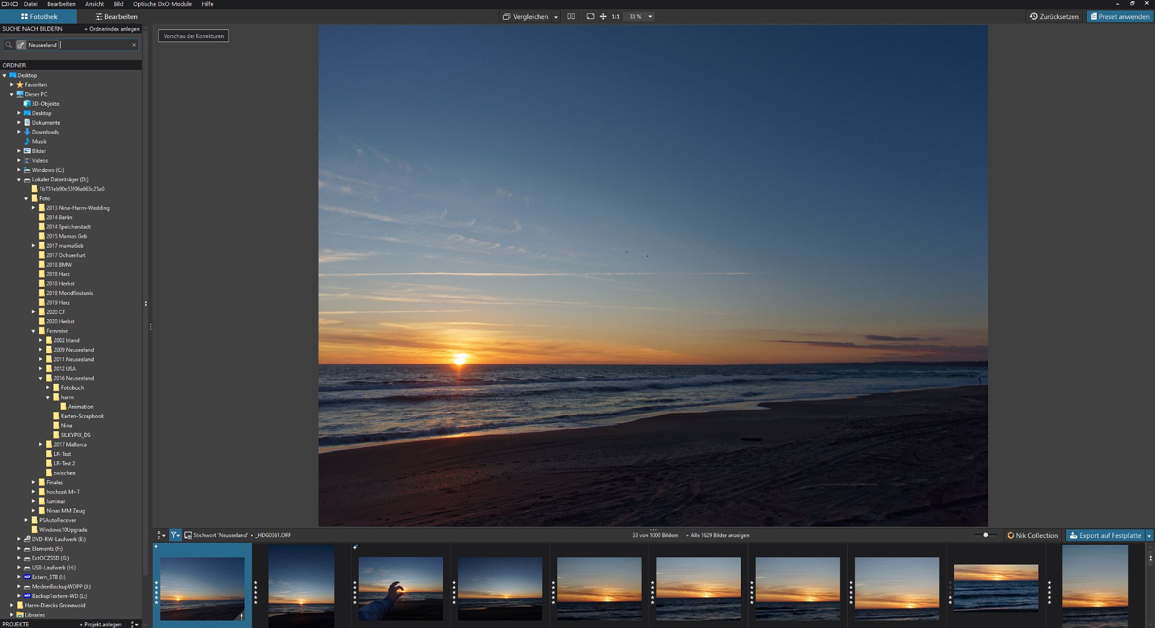Image resolution: width=1155 pixels, height=628 pixels.
Task: Open the thumbnail filter funnel icon
Action: coord(174,535)
